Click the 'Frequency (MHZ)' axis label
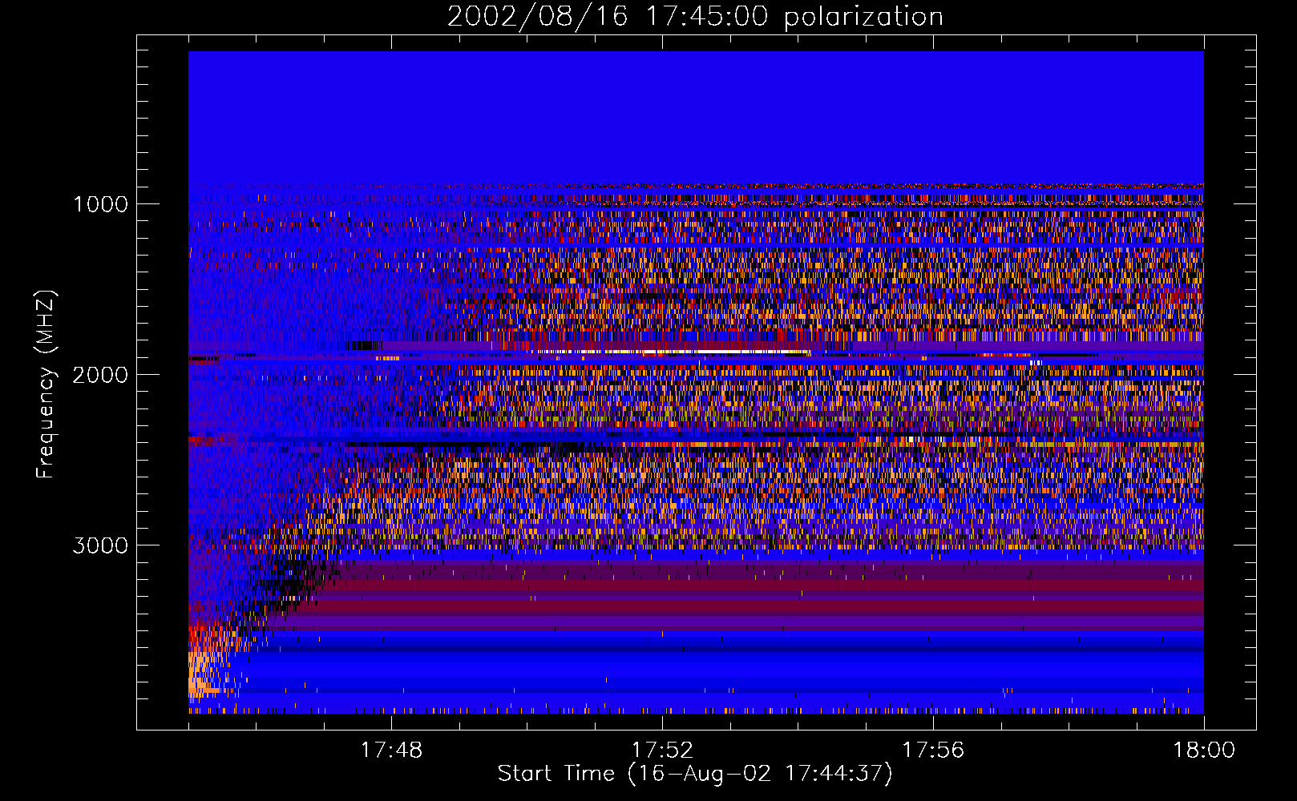The height and width of the screenshot is (801, 1297). pyautogui.click(x=46, y=384)
